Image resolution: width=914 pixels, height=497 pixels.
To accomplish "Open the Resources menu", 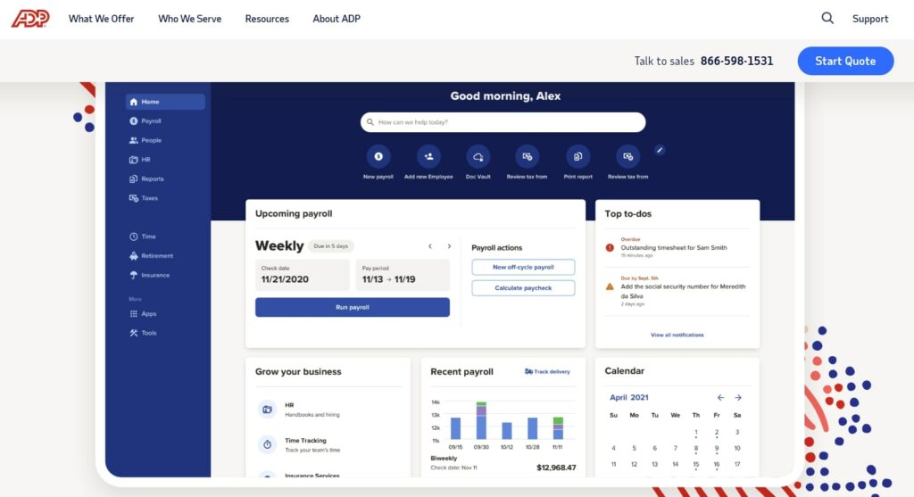I will point(267,19).
